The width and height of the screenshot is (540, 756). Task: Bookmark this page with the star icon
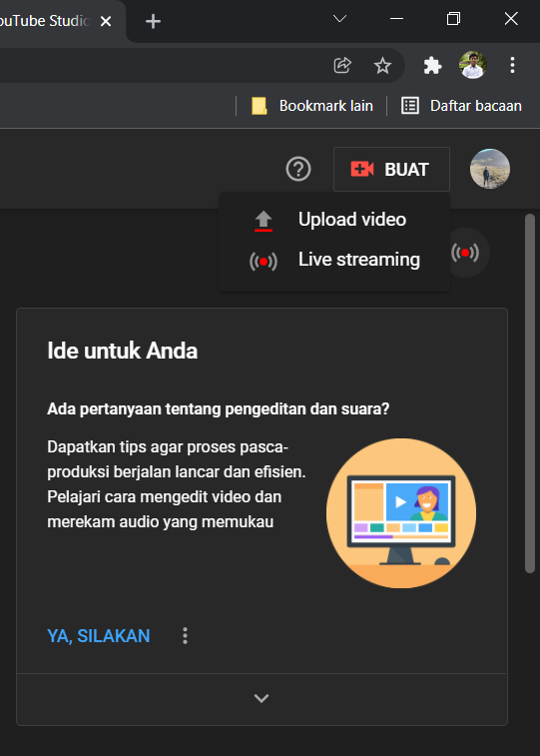tap(383, 65)
